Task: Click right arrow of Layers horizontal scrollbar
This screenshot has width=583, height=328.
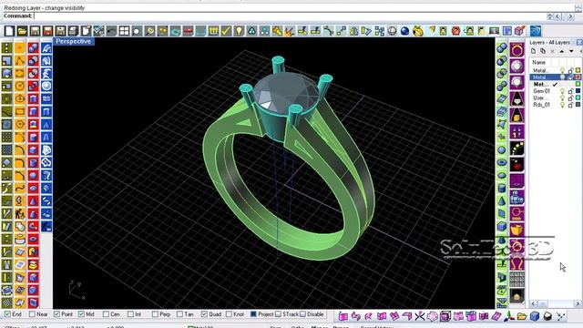Action: point(578,303)
